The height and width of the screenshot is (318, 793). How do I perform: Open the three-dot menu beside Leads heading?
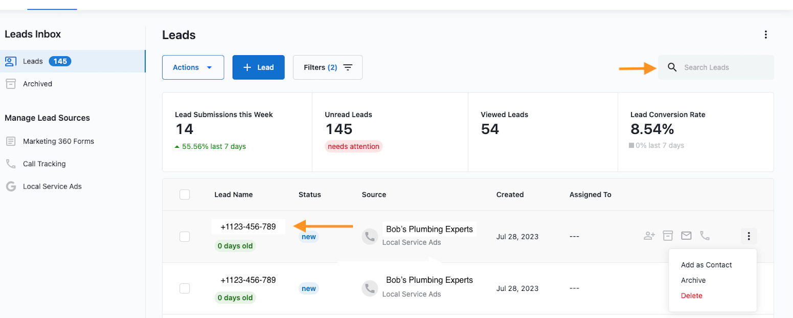[x=765, y=35]
